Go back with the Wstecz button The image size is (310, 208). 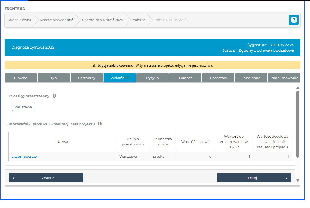point(46,178)
